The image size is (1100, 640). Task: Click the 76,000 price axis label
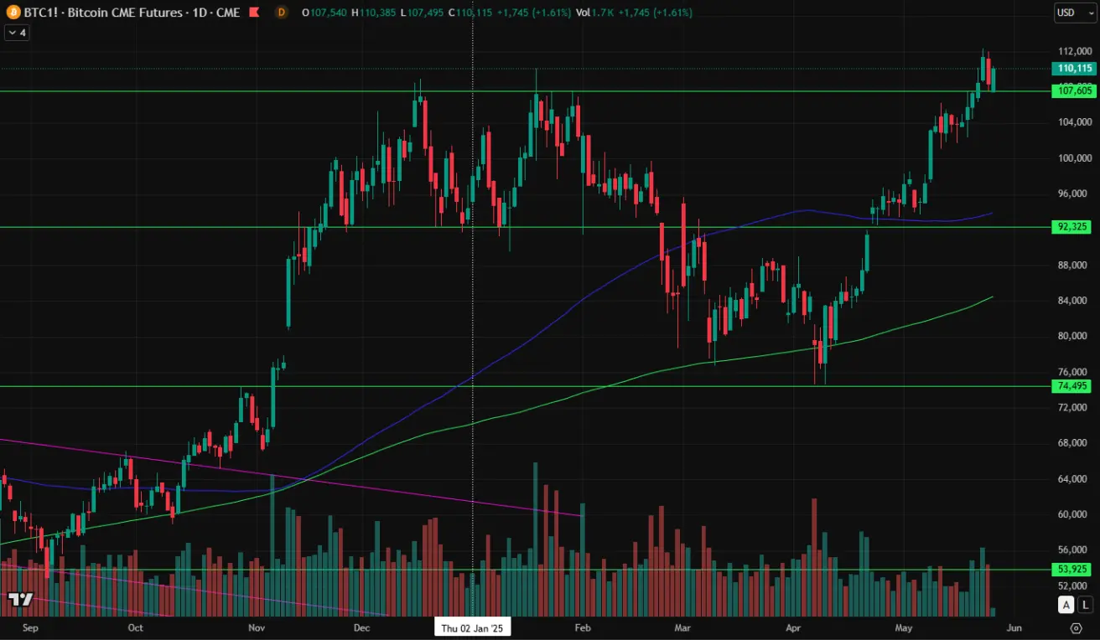(1074, 372)
